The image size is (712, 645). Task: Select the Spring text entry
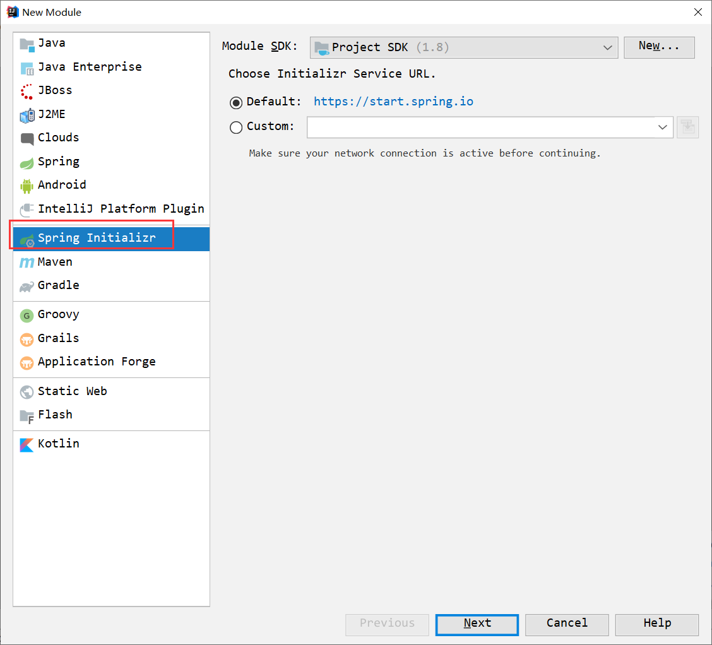[x=59, y=162]
